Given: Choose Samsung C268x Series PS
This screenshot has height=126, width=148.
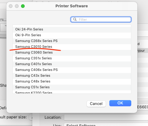Looking at the screenshot, I should click(72, 41).
